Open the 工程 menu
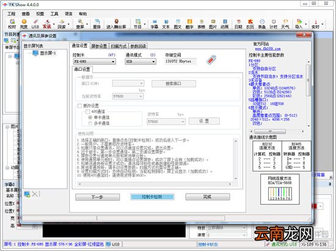336x251 pixels. pyautogui.click(x=12, y=13)
